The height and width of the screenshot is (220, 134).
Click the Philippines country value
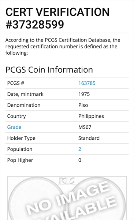91,116
